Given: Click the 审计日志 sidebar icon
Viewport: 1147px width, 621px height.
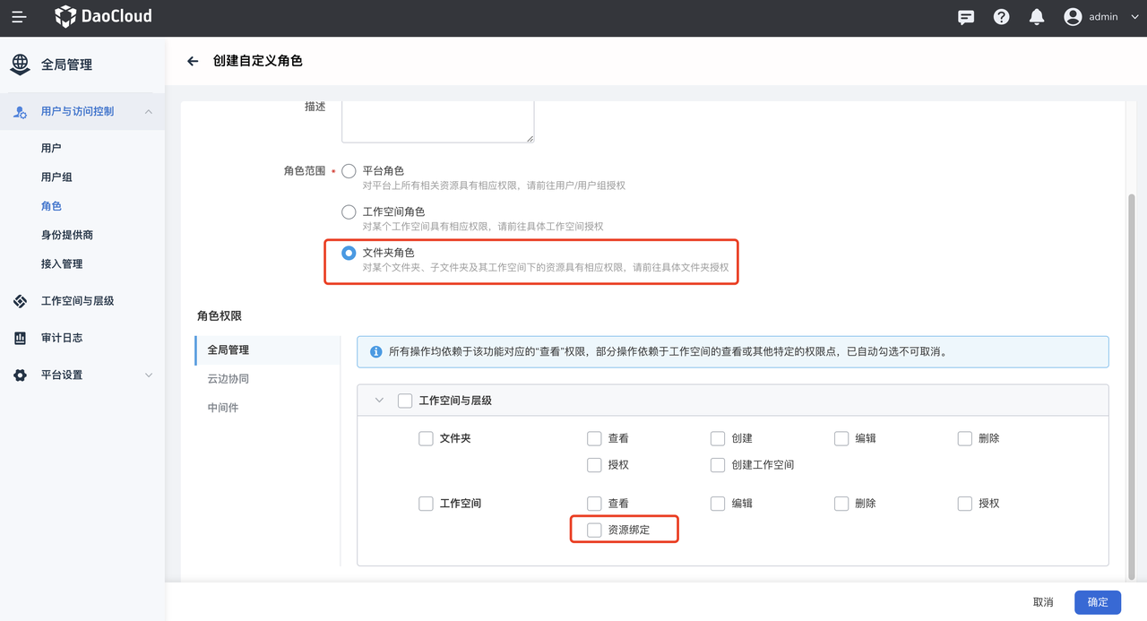Looking at the screenshot, I should [20, 338].
